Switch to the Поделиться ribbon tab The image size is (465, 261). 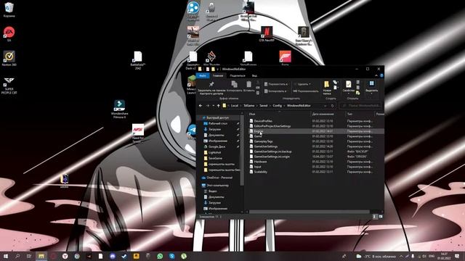(238, 75)
